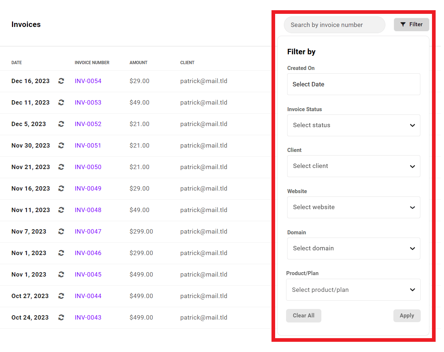444x352 pixels.
Task: Click the date Nov 7, 2023
Action: click(x=29, y=231)
